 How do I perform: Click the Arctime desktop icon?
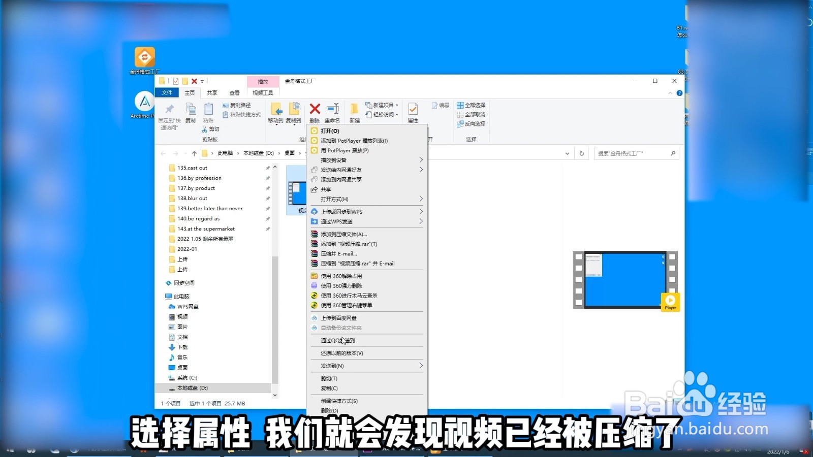(x=144, y=105)
